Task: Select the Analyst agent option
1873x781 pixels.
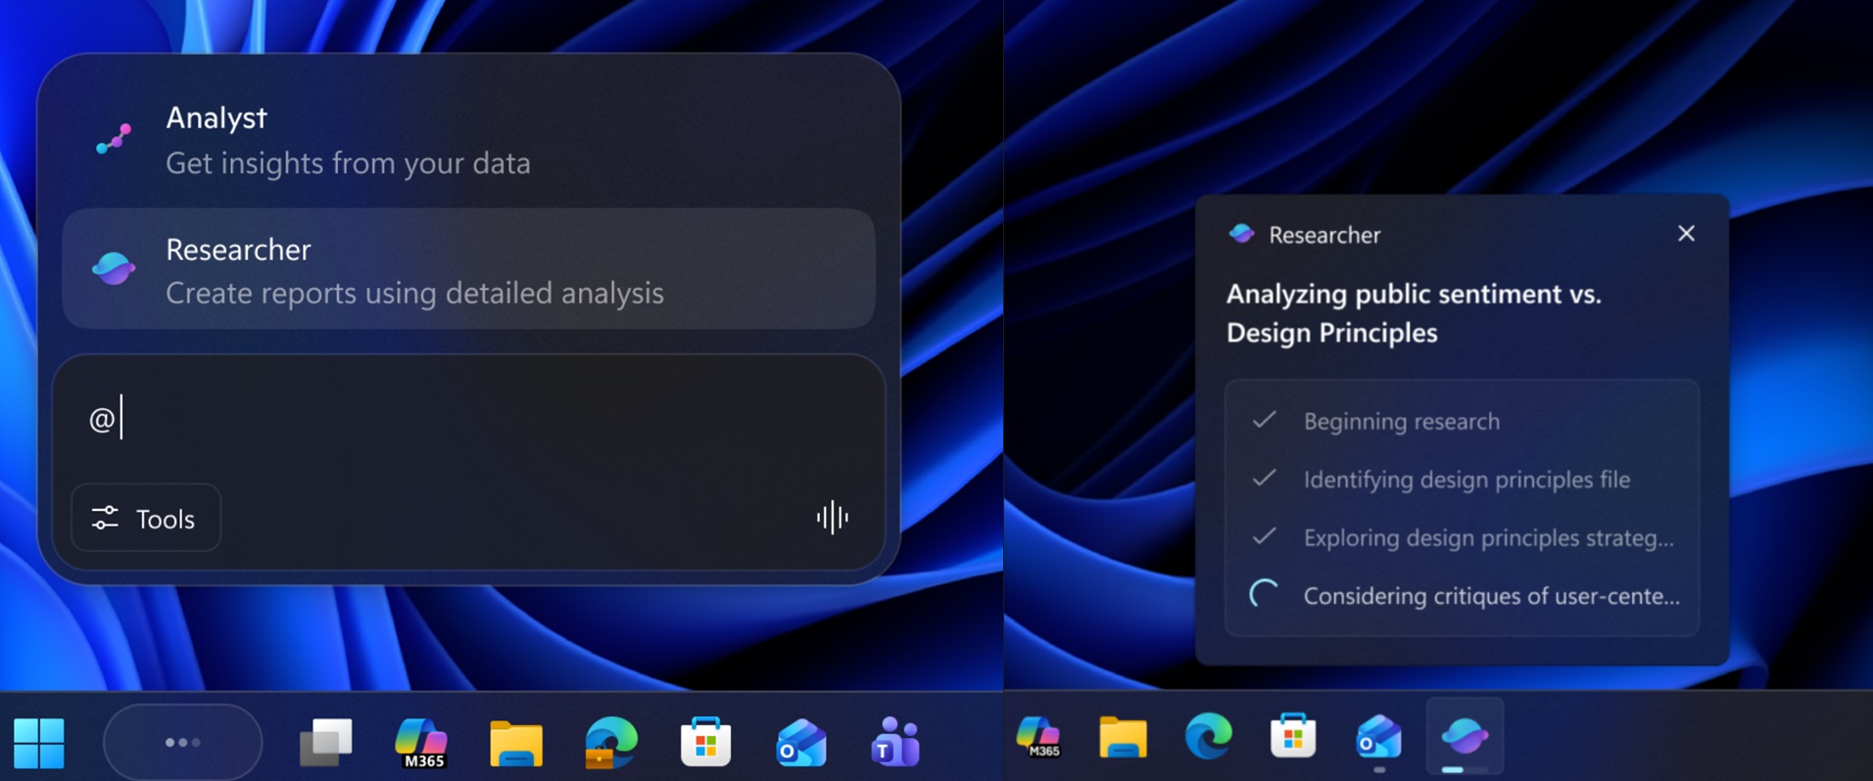Action: pos(468,140)
